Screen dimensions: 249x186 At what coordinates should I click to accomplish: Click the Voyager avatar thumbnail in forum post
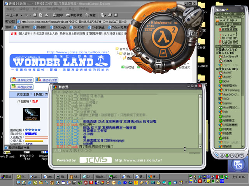tap(31, 114)
